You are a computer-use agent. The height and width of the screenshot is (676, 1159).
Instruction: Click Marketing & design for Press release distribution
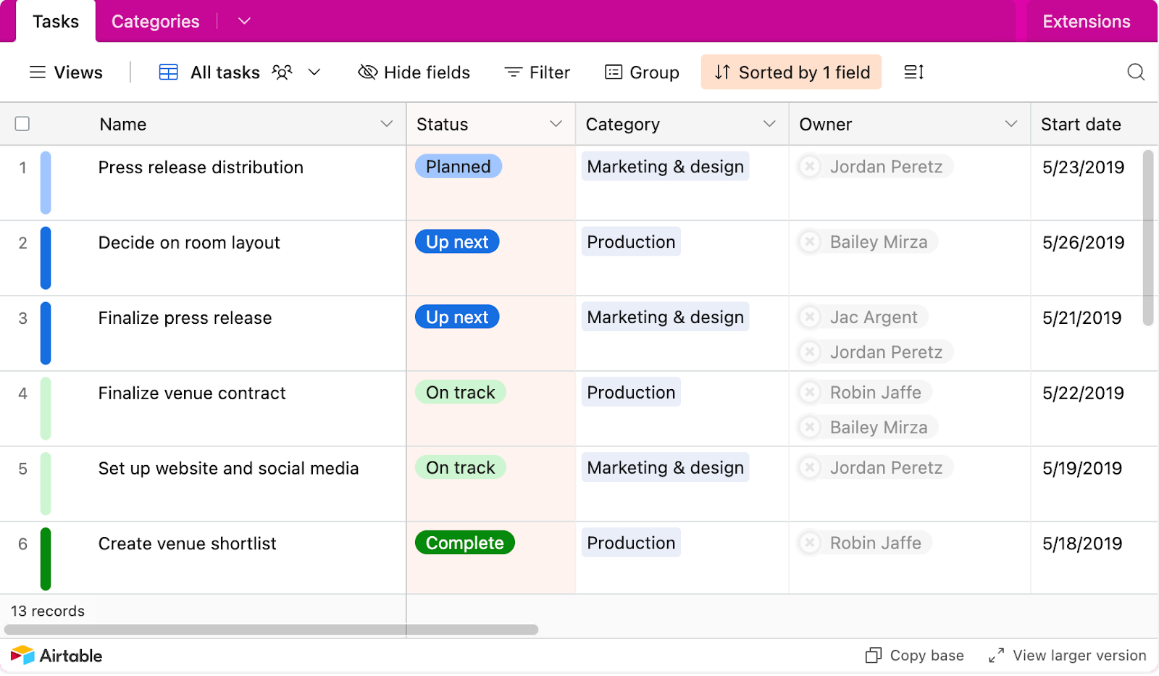(665, 167)
